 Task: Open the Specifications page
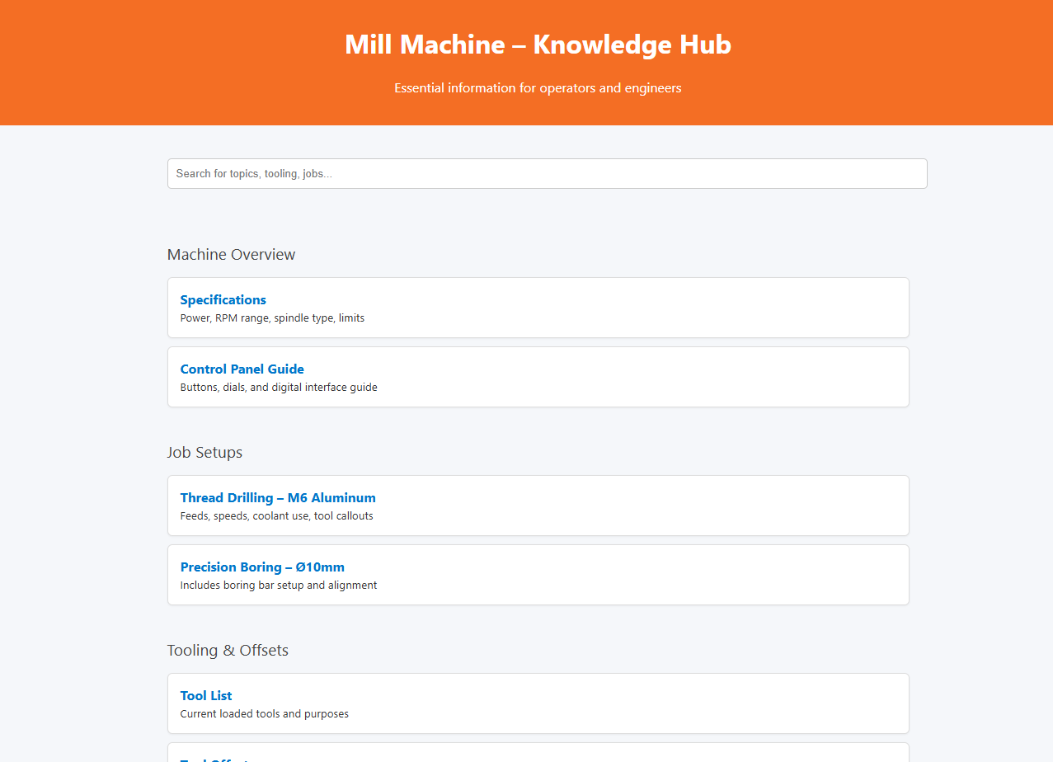click(x=223, y=299)
